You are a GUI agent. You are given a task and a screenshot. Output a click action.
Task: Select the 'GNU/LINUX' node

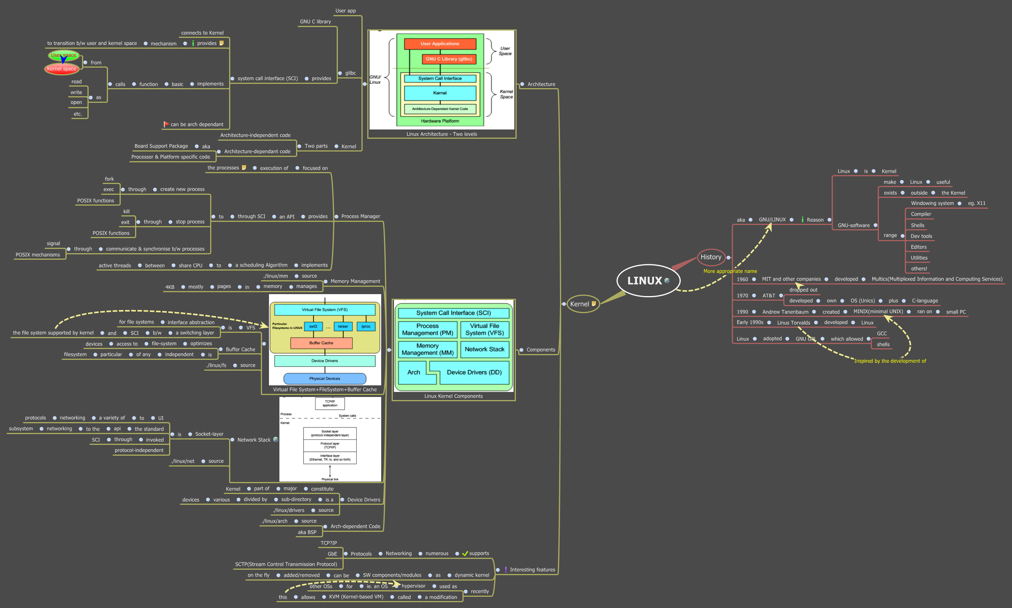(772, 220)
